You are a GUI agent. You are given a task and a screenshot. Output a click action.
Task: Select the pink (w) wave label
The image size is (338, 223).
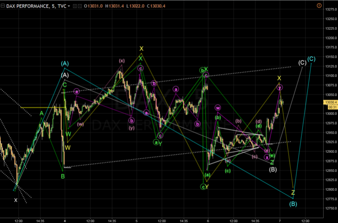coord(80,124)
